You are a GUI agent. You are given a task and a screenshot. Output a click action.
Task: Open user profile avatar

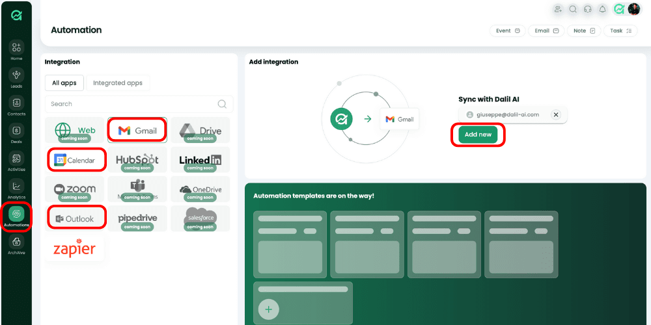click(x=634, y=9)
